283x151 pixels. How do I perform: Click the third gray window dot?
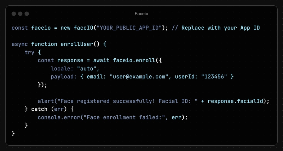tap(27, 14)
